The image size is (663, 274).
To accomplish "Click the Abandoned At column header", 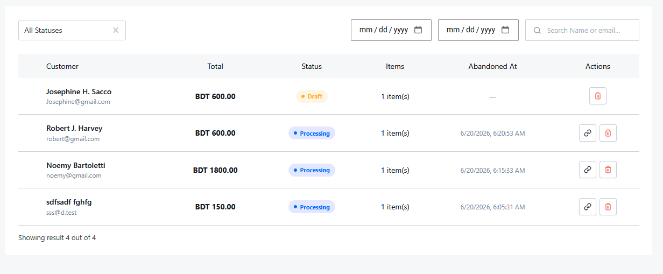I will [x=492, y=66].
